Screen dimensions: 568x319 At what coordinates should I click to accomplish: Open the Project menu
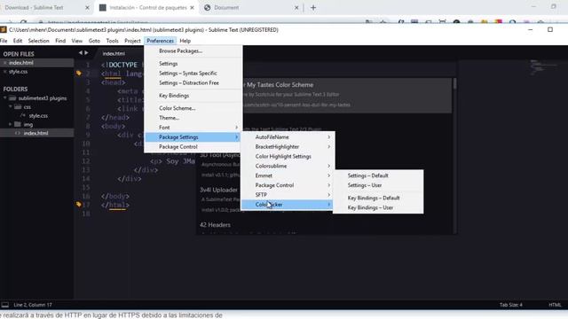[132, 41]
